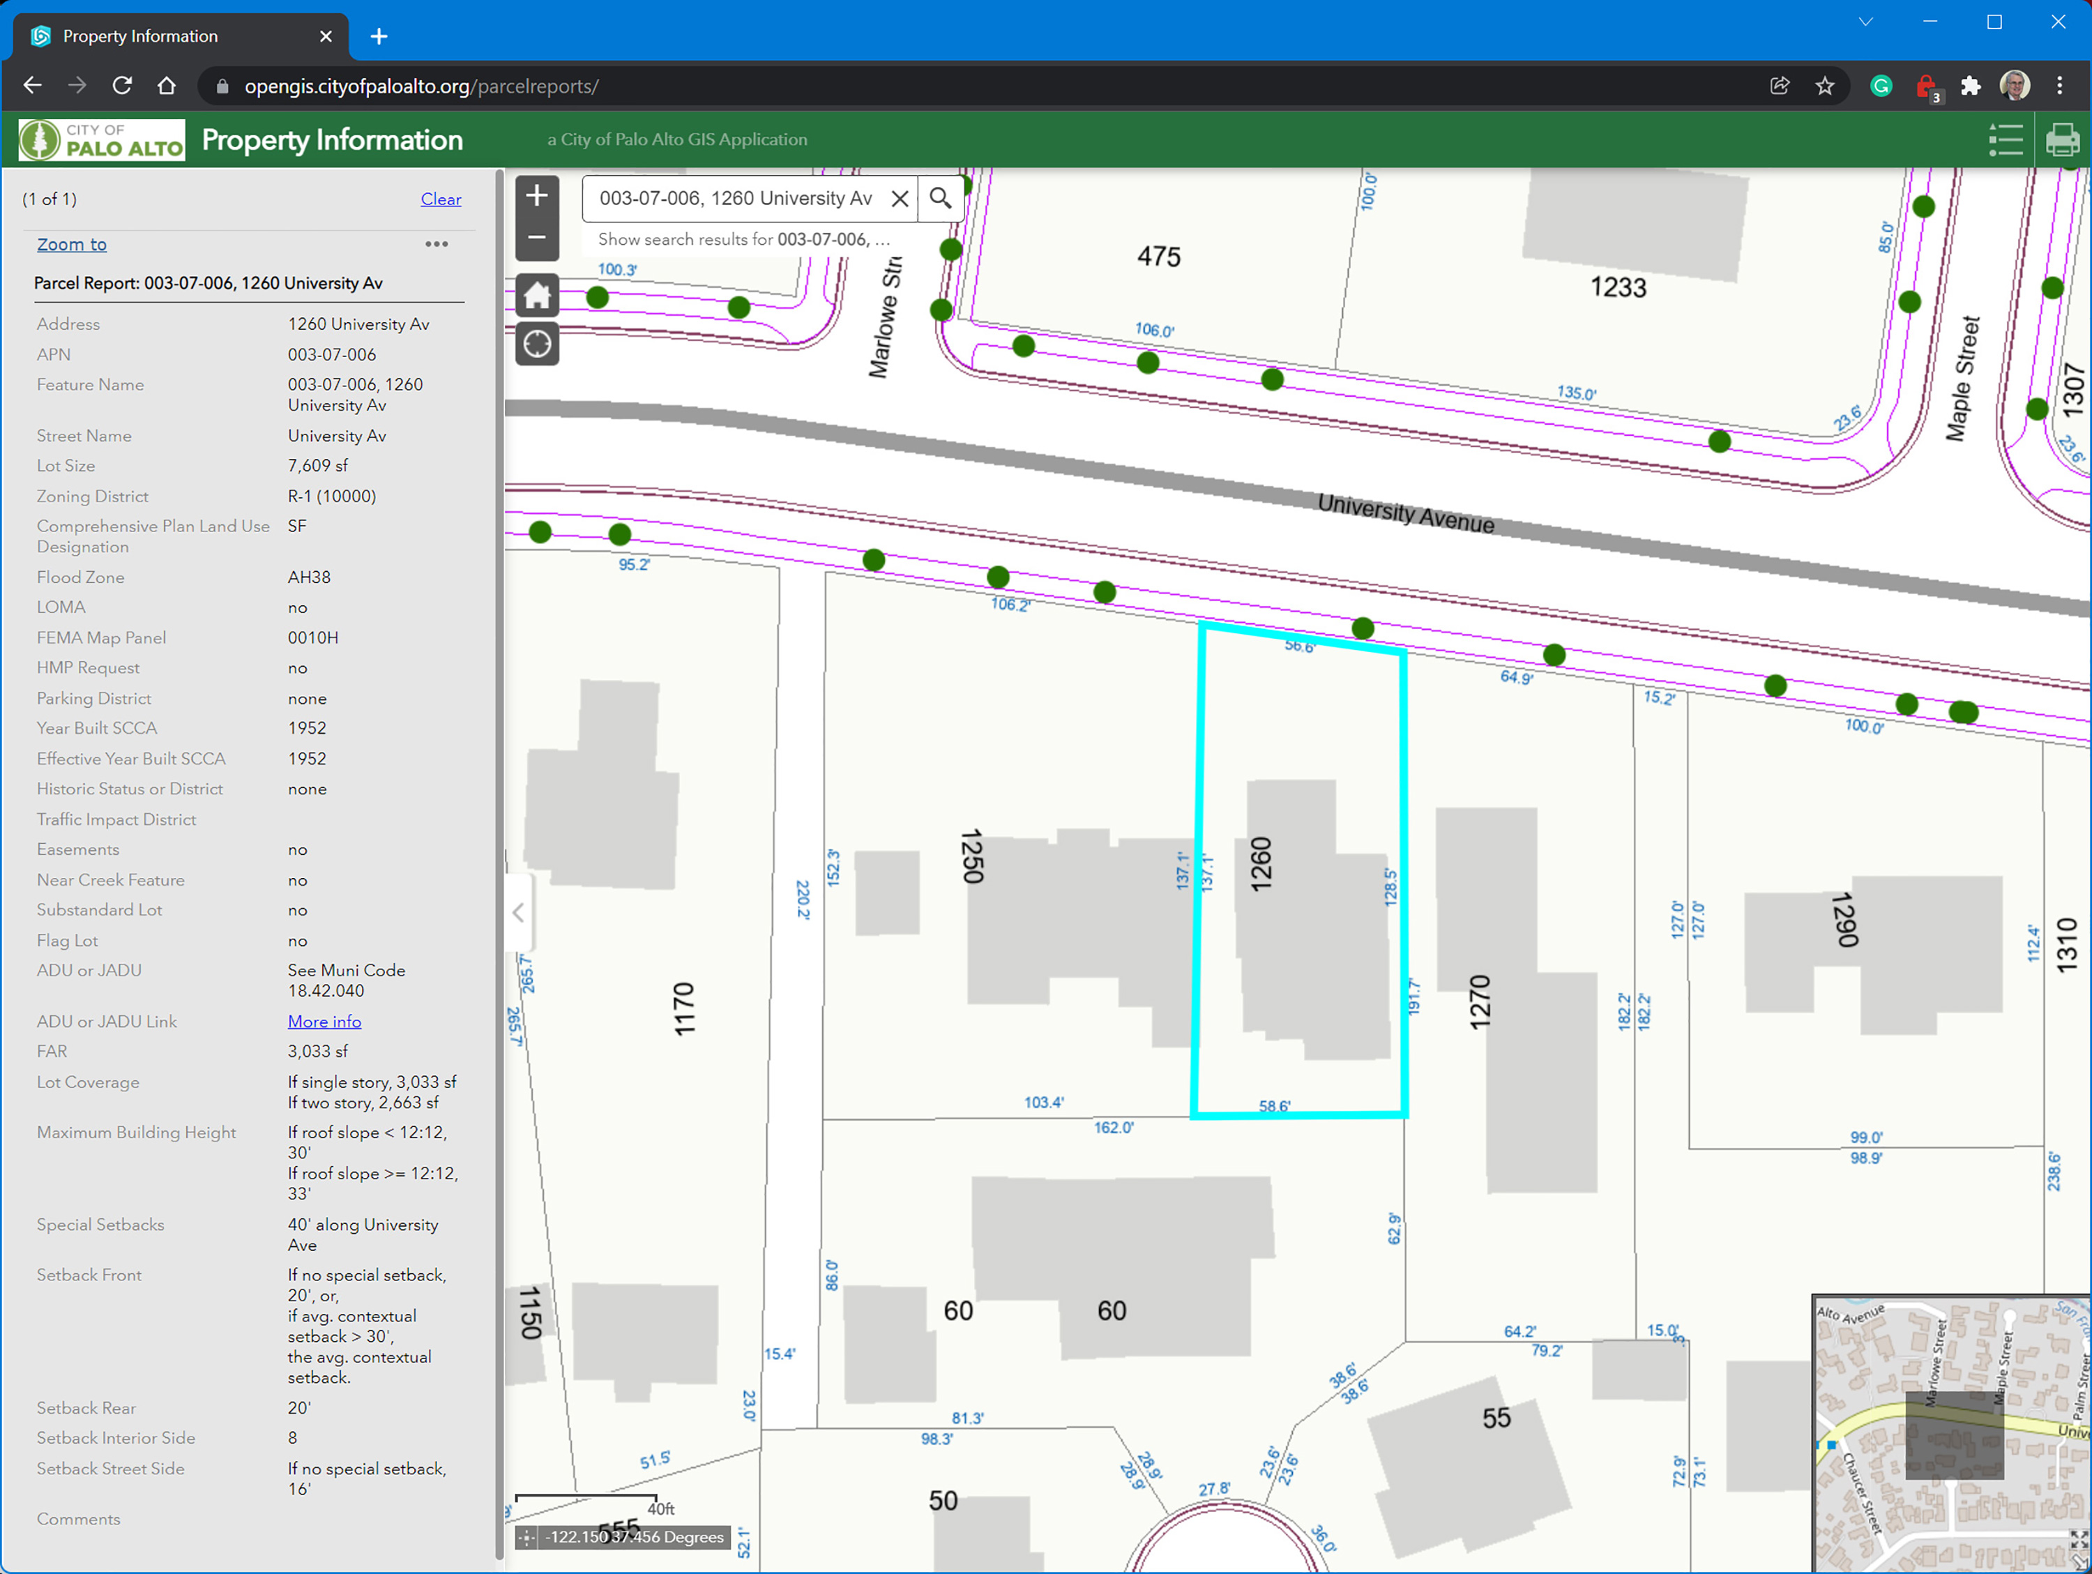Collapse the side panel using the arrow handle
This screenshot has height=1574, width=2092.
518,913
